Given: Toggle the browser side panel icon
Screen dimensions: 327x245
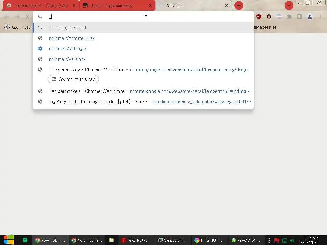Looking at the screenshot, I should [300, 17].
